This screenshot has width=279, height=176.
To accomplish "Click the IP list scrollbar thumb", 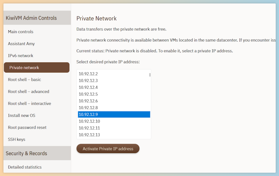I will point(150,75).
